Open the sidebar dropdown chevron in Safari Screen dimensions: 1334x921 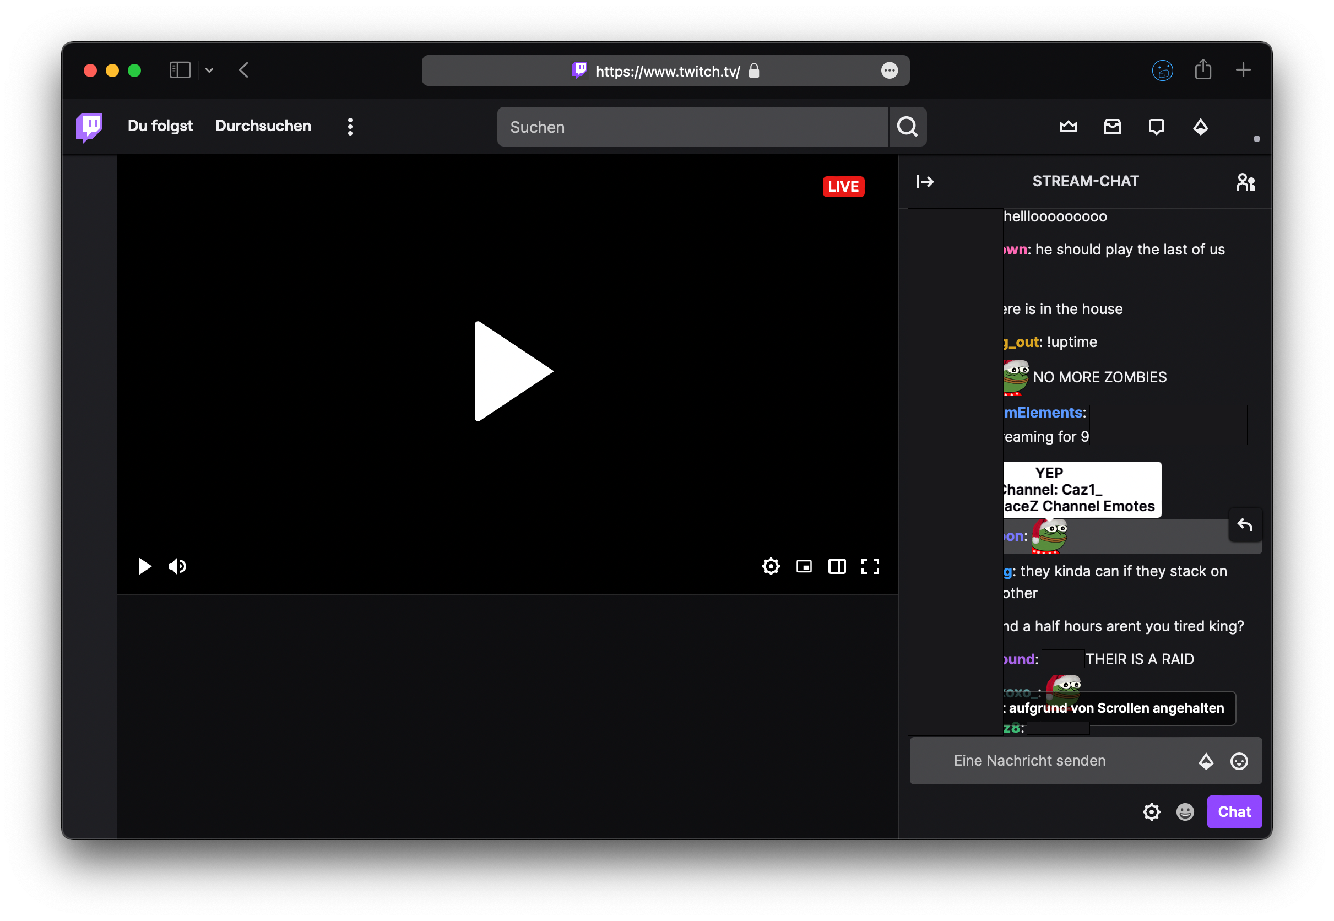coord(209,71)
